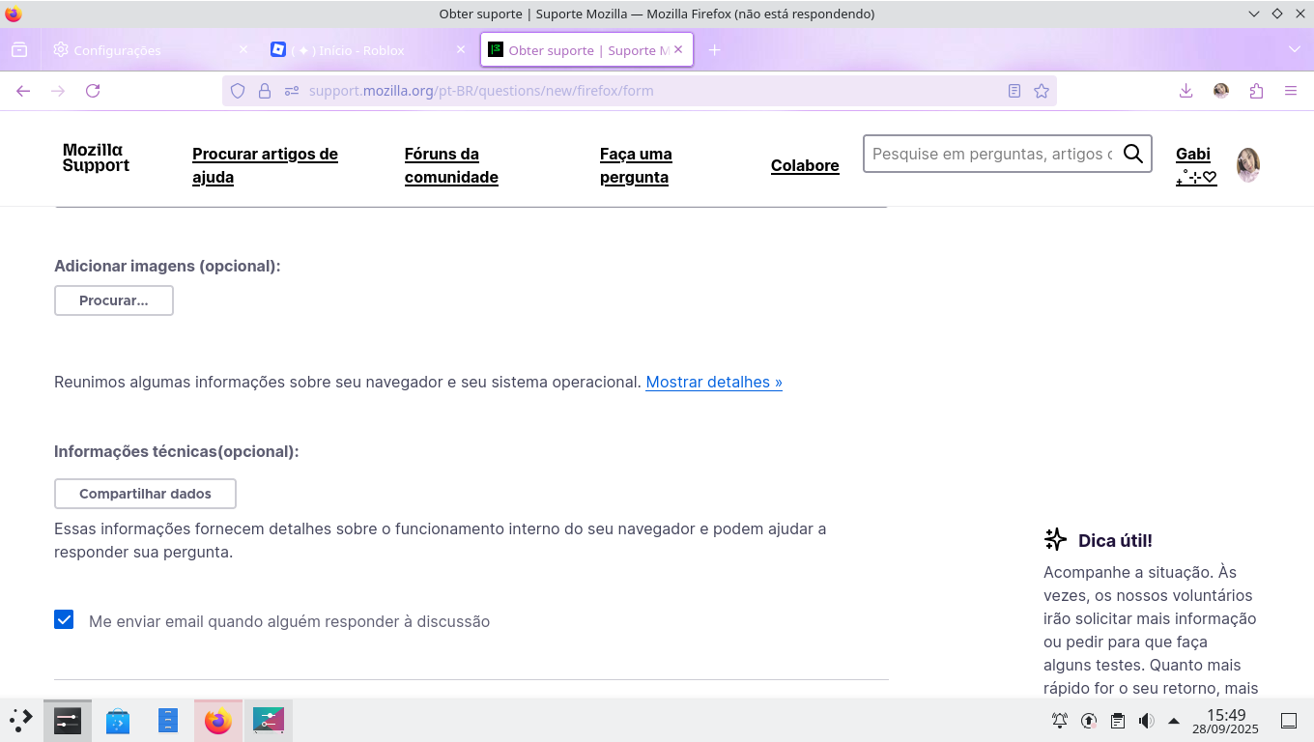Bookmark this page with the star icon
The height and width of the screenshot is (742, 1314).
pos(1042,91)
